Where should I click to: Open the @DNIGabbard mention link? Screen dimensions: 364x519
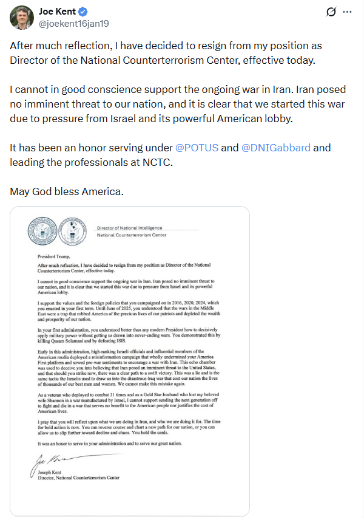276,148
